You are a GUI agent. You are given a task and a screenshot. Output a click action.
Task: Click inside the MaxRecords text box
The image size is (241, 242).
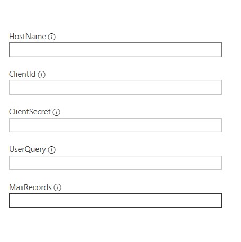pyautogui.click(x=115, y=200)
